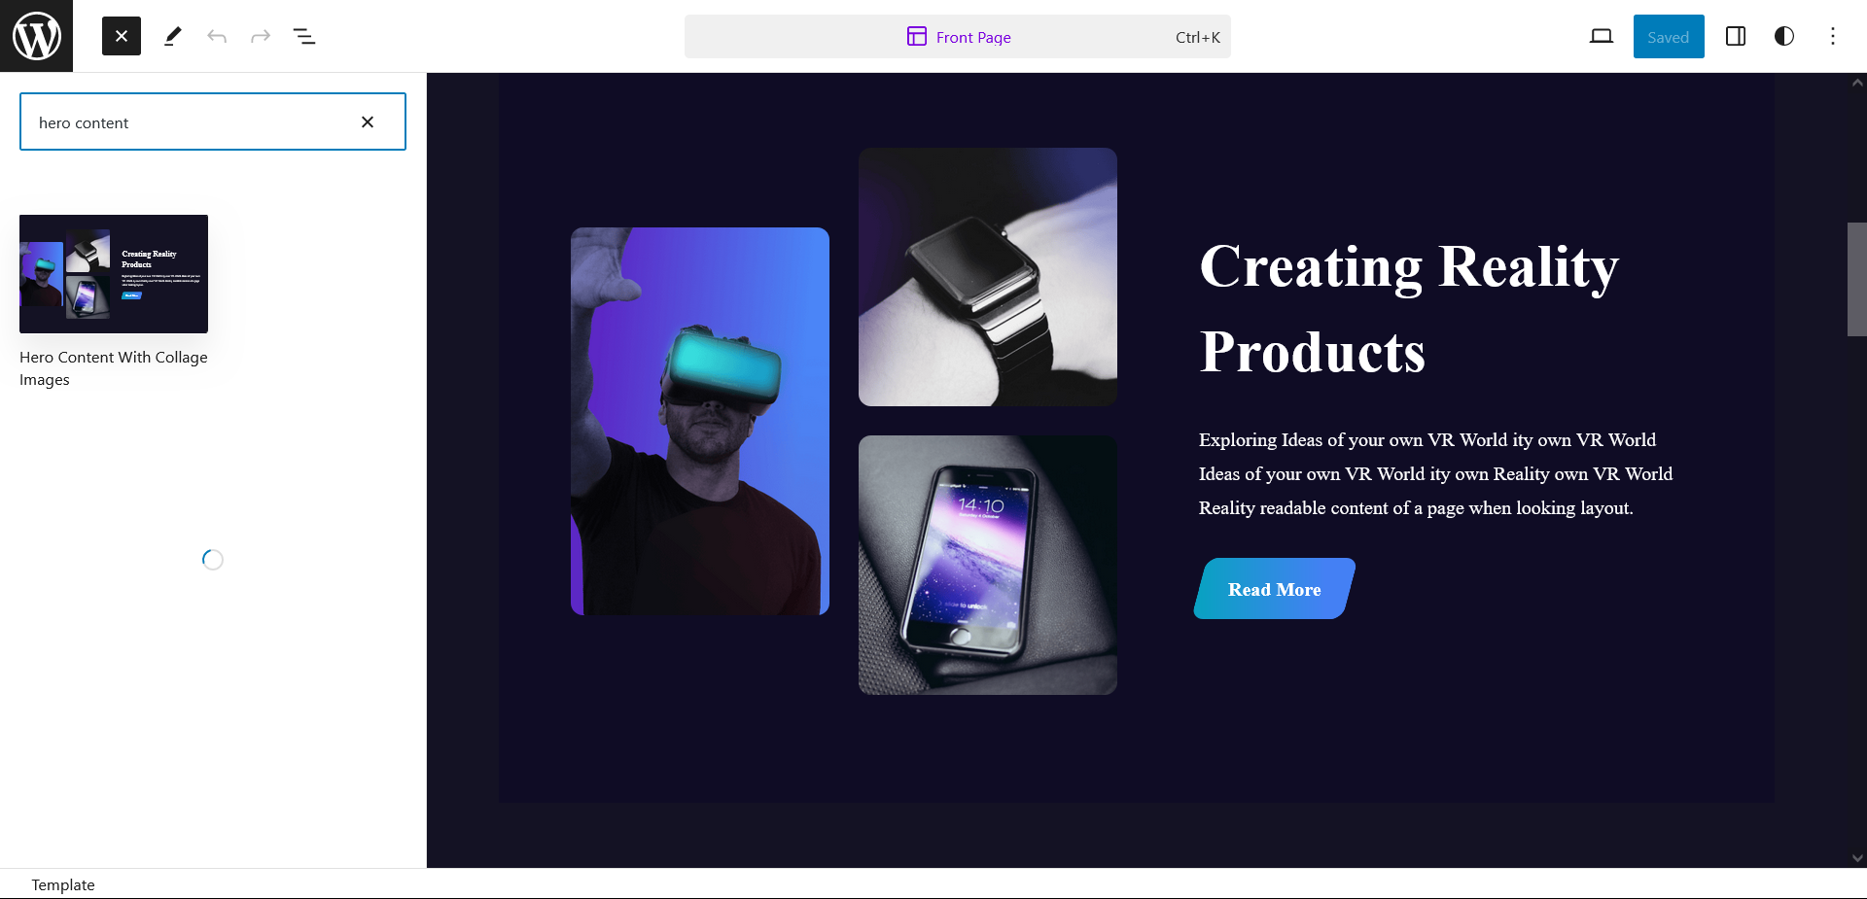Open the three-dot Options menu
The image size is (1867, 899).
click(1833, 36)
